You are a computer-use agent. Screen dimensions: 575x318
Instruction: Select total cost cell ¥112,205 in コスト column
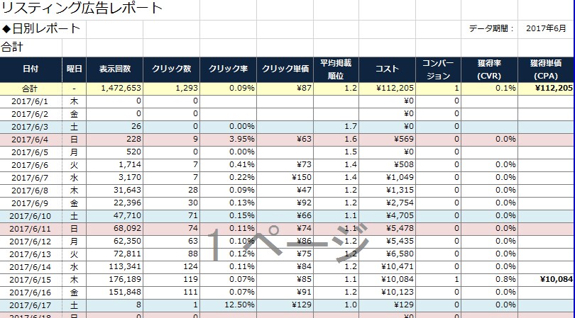tap(387, 89)
